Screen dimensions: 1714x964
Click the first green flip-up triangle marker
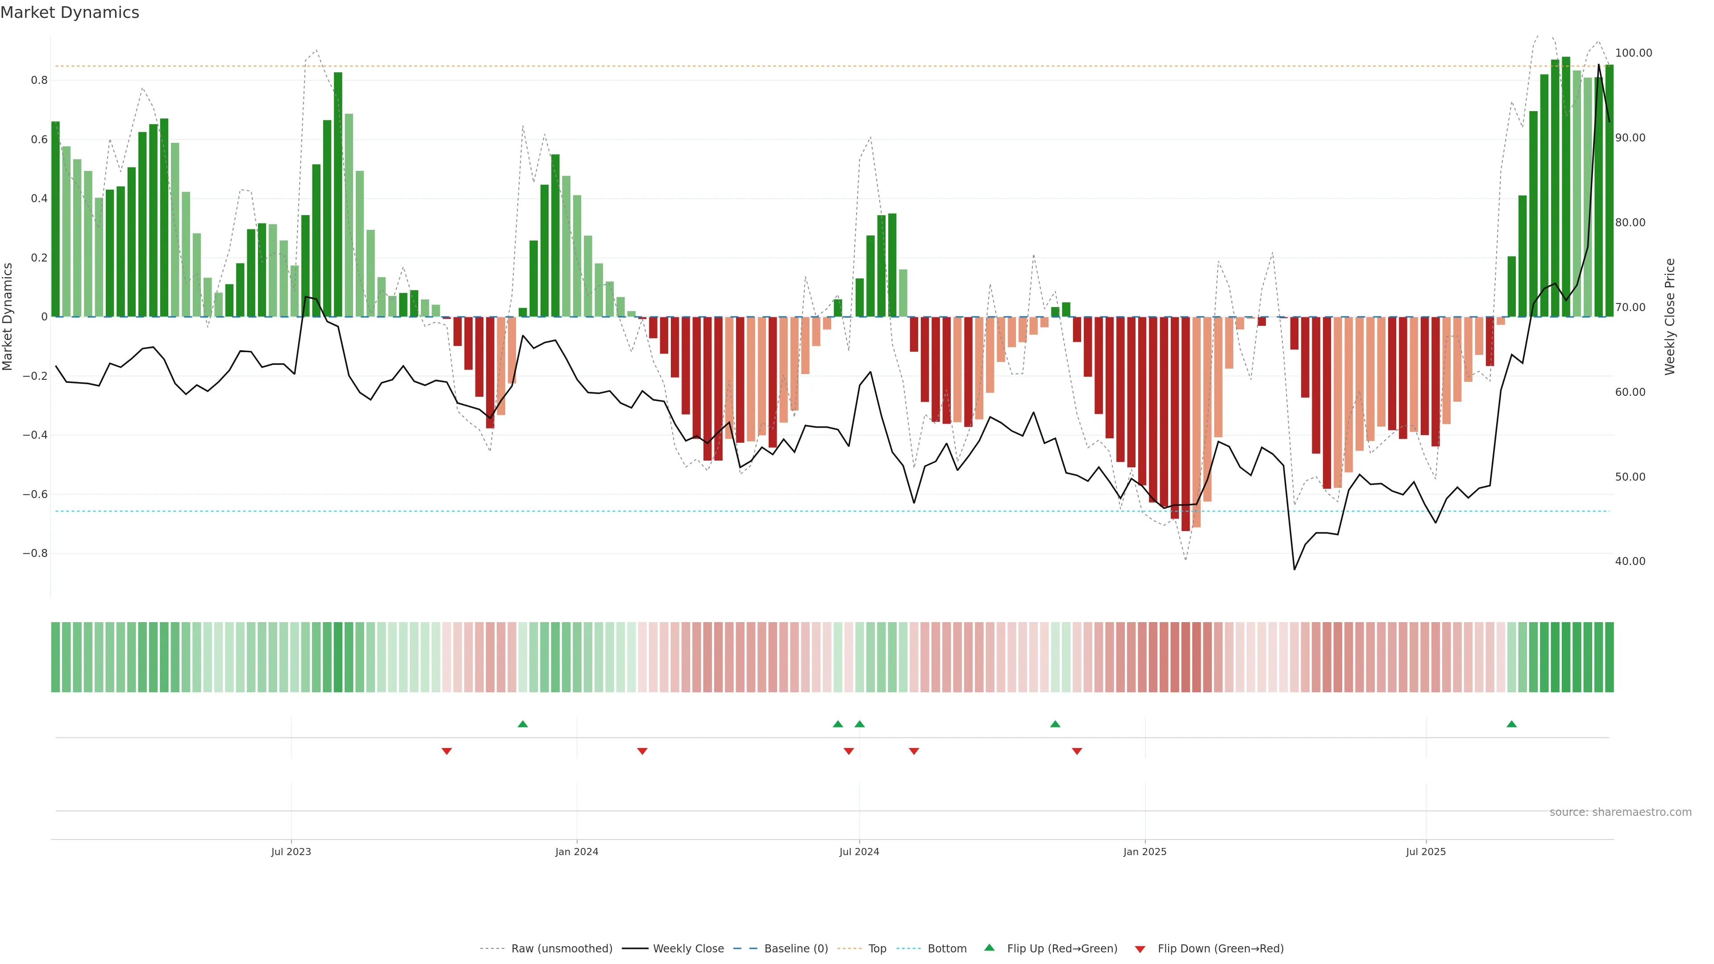pyautogui.click(x=522, y=724)
